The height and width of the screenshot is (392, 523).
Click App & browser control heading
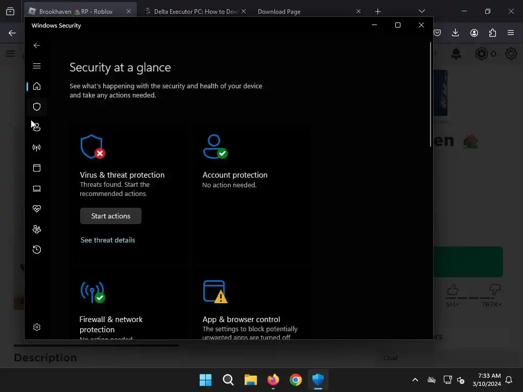pos(241,320)
